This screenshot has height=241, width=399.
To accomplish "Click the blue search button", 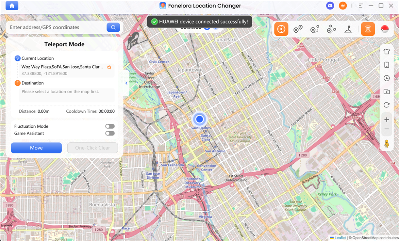I will pos(113,27).
